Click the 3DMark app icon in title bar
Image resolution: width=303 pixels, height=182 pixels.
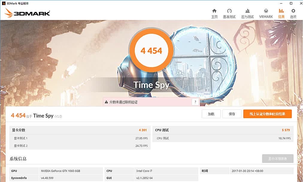(x=4, y=3)
